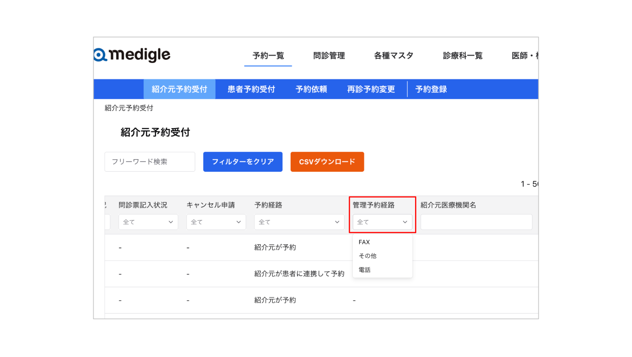Screen dimensions: 632x357
Task: Go to 問診管理 menu
Action: click(x=329, y=56)
